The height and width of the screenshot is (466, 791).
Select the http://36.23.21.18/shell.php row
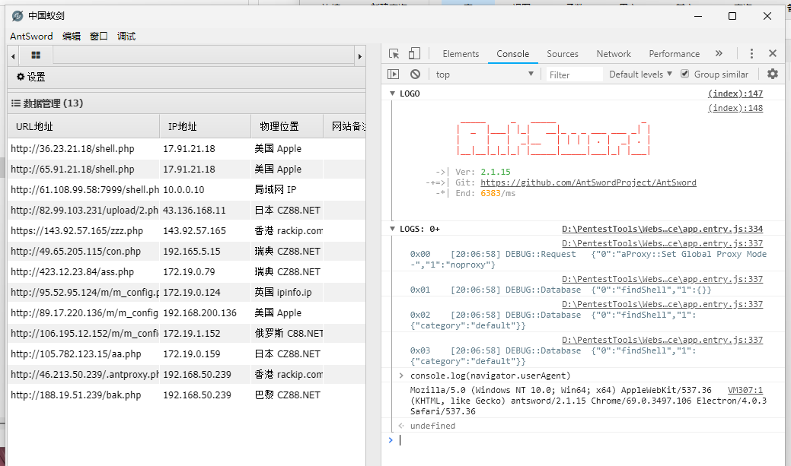click(187, 148)
